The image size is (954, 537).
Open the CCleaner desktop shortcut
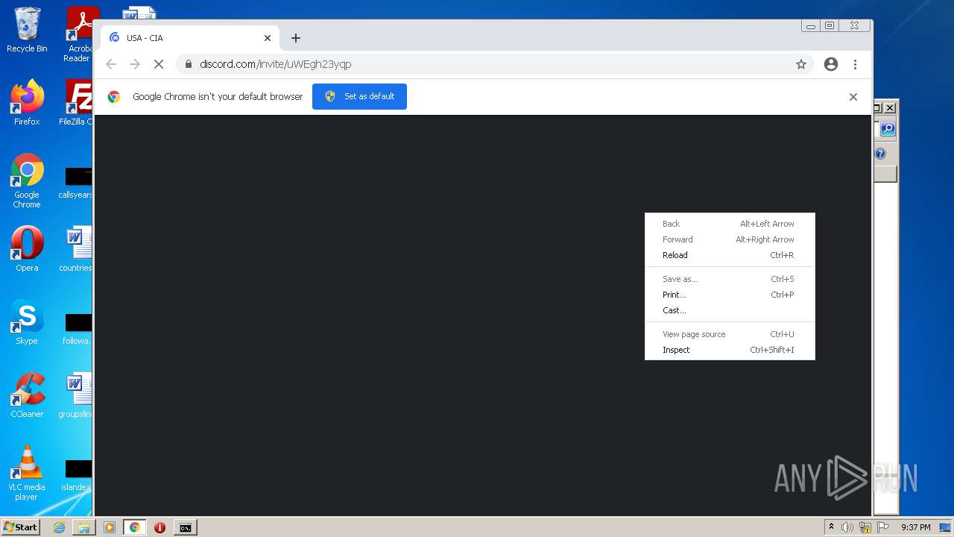click(x=27, y=395)
